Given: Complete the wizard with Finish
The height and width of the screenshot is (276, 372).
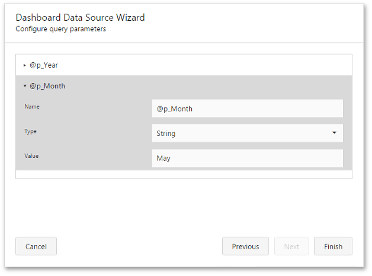Looking at the screenshot, I should 333,246.
